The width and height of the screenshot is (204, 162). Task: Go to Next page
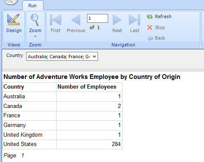click(117, 23)
